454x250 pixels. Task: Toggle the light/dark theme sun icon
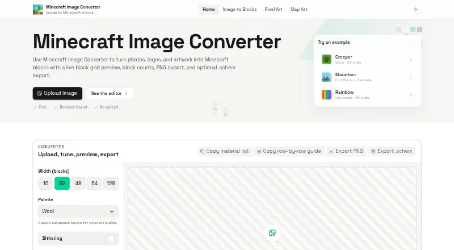pyautogui.click(x=415, y=9)
